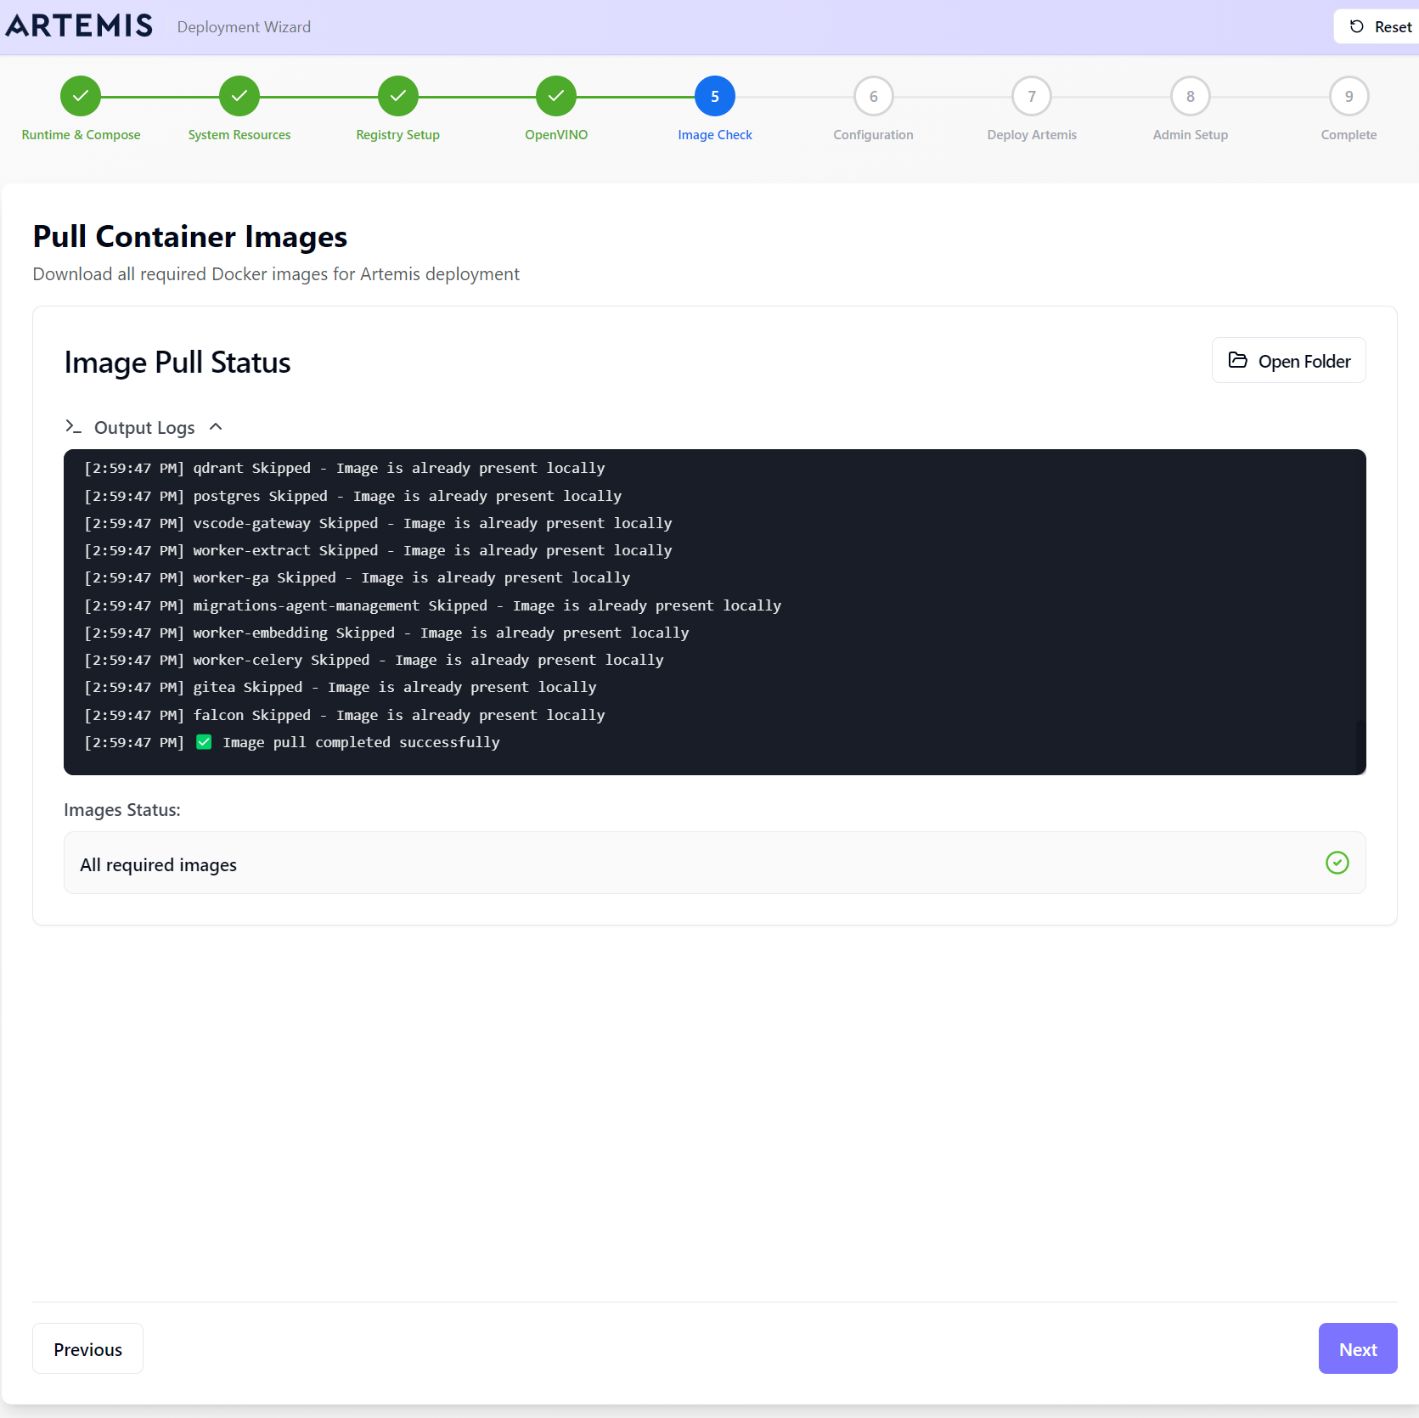The height and width of the screenshot is (1418, 1419).
Task: Click the Runtime & Compose completed step icon
Action: (x=81, y=97)
